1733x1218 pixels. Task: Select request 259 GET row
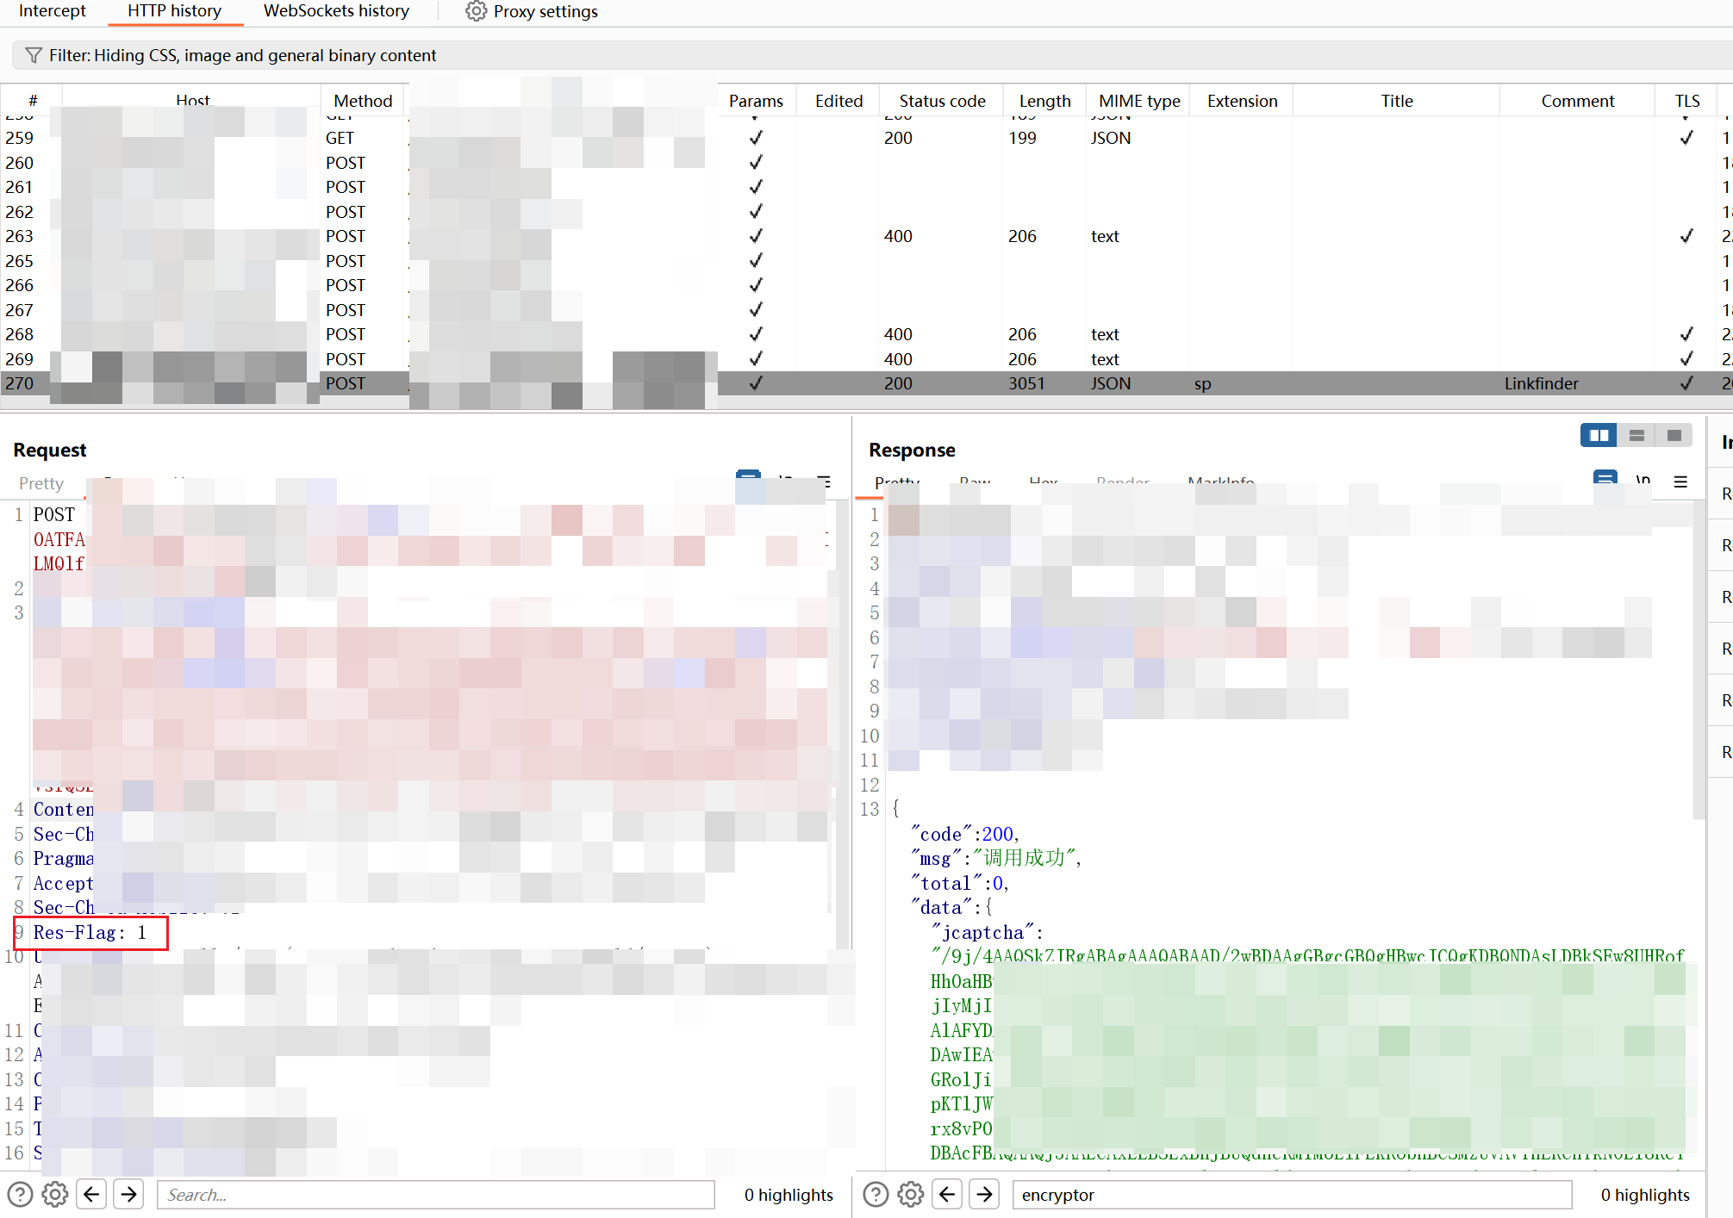pyautogui.click(x=340, y=138)
